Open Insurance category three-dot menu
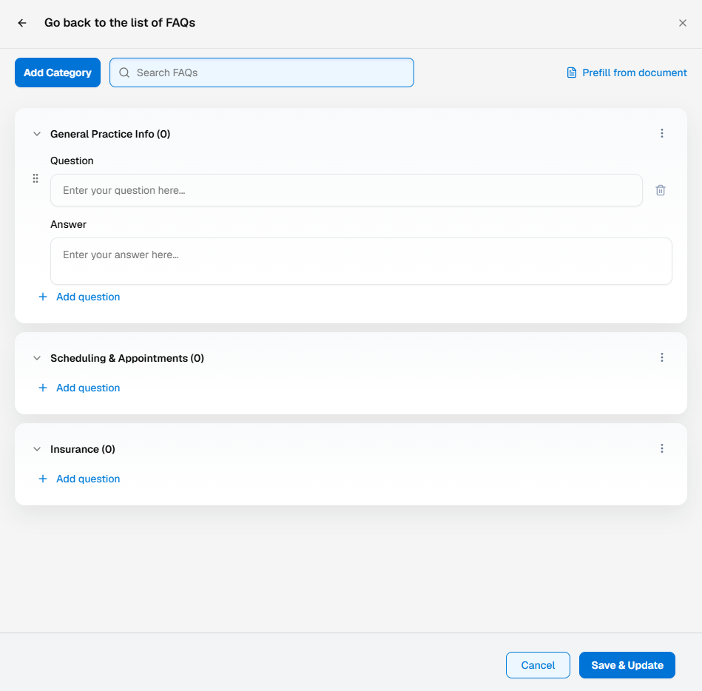The image size is (702, 691). coord(662,448)
